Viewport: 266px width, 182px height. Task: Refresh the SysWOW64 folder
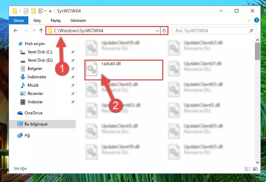[164, 31]
